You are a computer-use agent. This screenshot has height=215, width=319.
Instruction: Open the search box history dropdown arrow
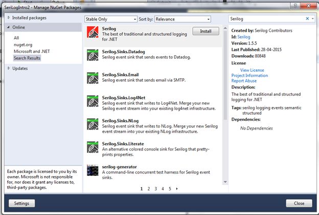click(x=313, y=19)
